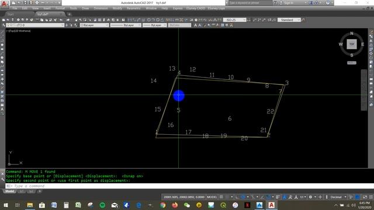Open the ByLayer linetype dropdown
This screenshot has width=374, height=210.
pos(126,25)
